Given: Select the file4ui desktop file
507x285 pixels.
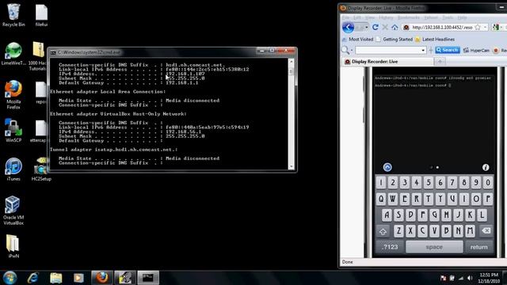Looking at the screenshot, I should 41,16.
